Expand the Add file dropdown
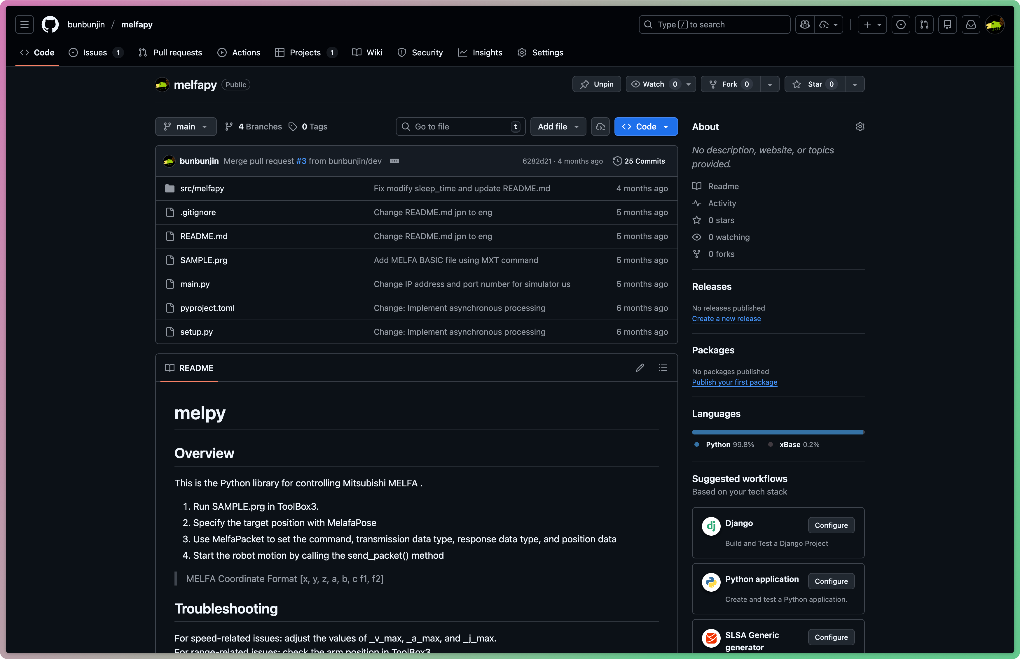Image resolution: width=1020 pixels, height=659 pixels. click(x=558, y=127)
